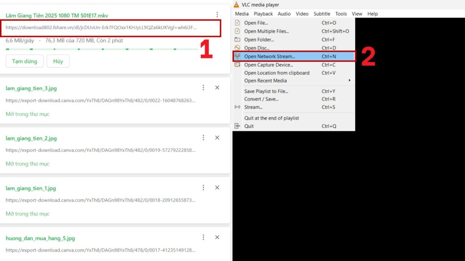
Task: Open the Audio menu in VLC
Action: (284, 14)
